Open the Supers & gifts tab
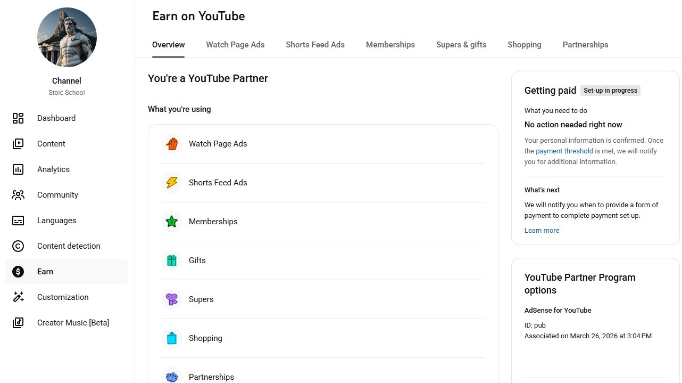The image size is (682, 383). click(461, 45)
